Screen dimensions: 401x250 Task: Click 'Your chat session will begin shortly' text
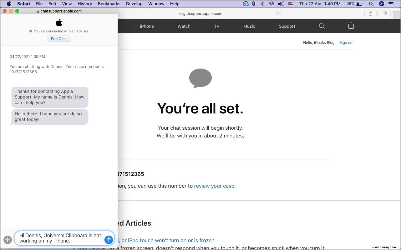click(200, 128)
